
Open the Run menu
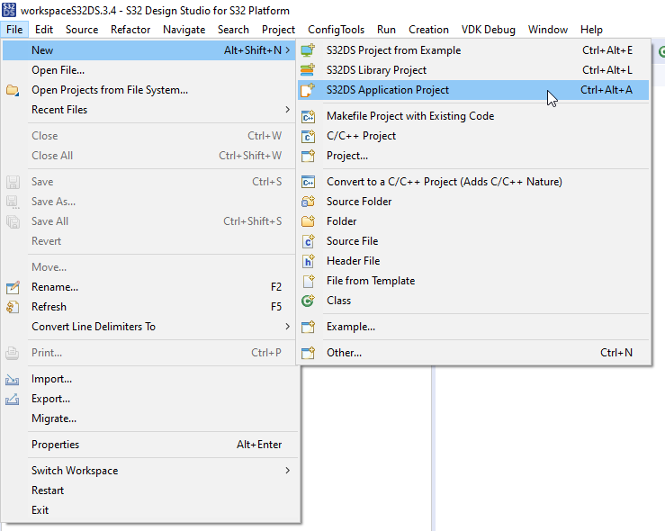pos(386,30)
